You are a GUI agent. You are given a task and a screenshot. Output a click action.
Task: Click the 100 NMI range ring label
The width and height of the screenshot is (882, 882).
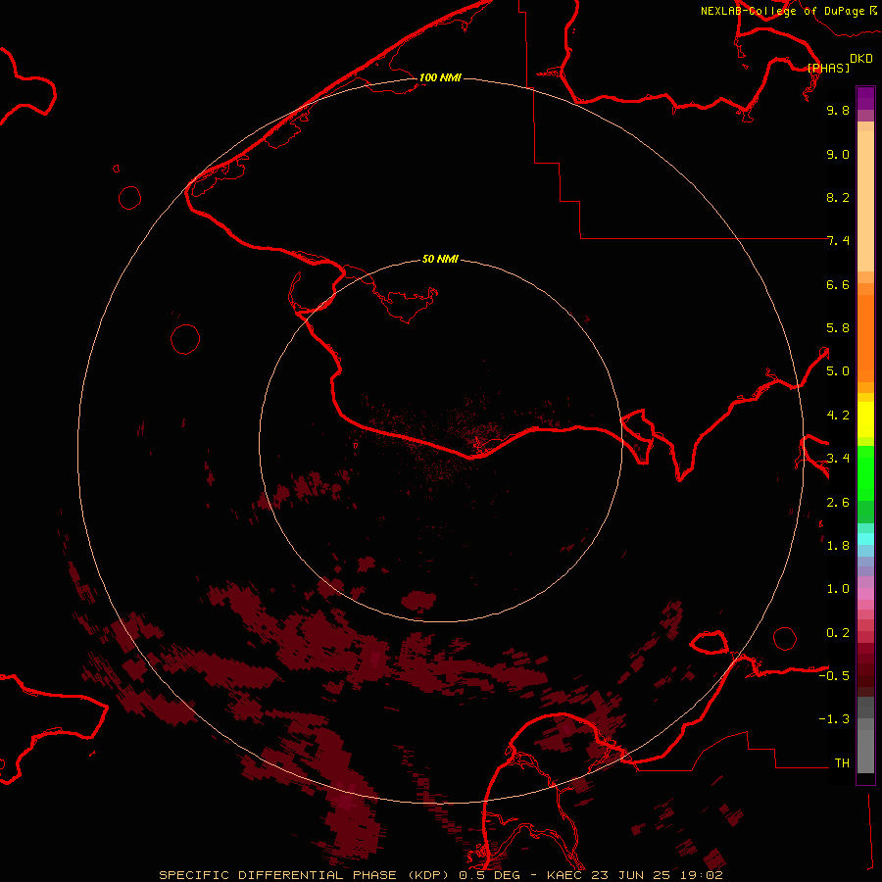[x=440, y=77]
